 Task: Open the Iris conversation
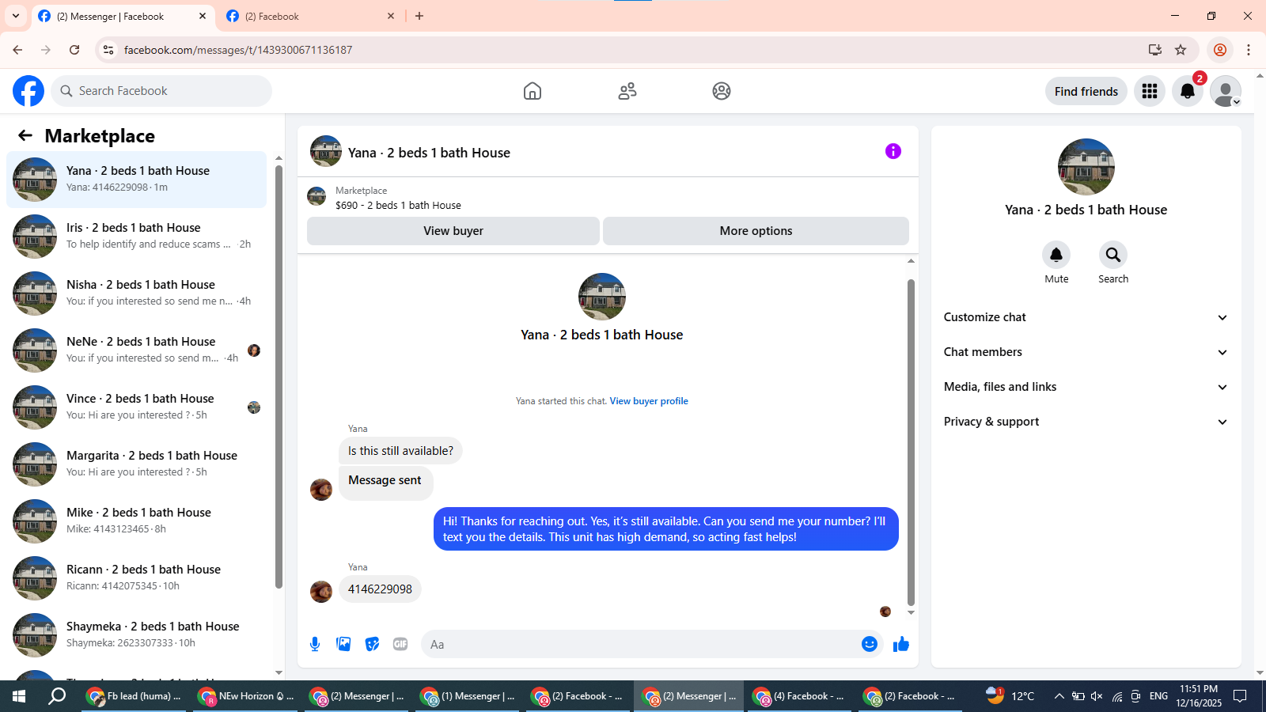[x=137, y=237]
